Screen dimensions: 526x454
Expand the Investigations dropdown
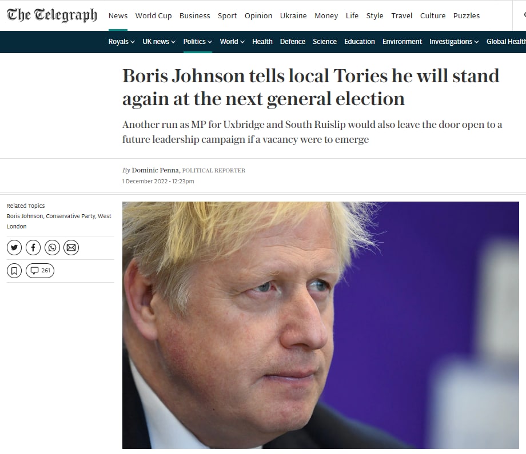(454, 42)
